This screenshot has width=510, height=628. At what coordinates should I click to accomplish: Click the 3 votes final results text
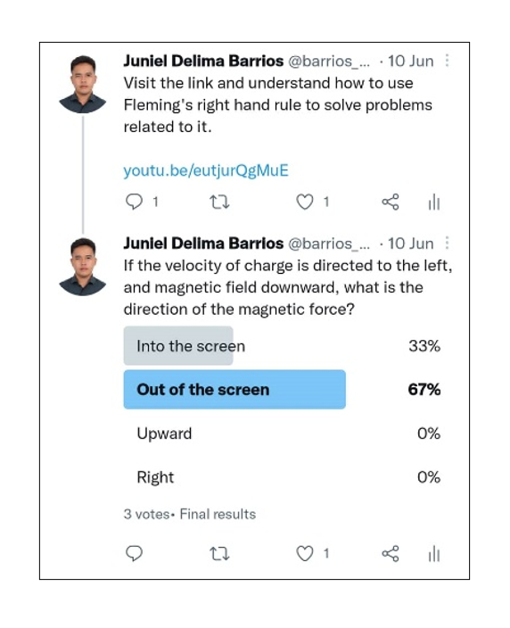point(189,514)
